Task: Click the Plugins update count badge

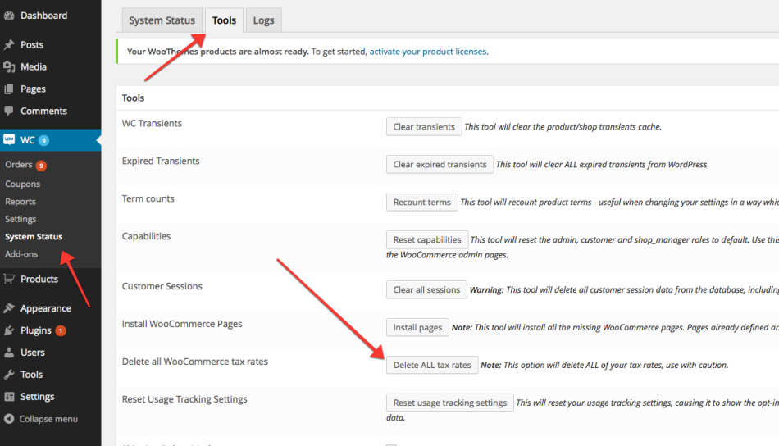Action: point(61,330)
